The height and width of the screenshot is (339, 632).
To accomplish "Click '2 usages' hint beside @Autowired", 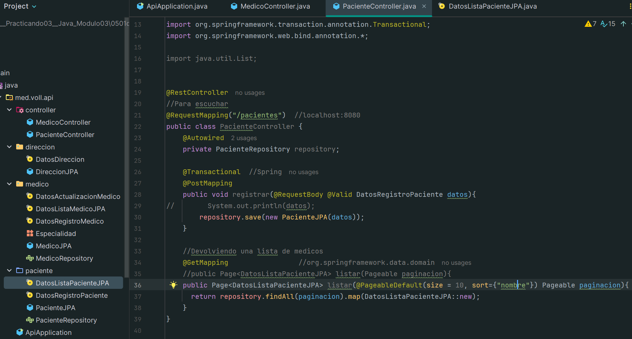I will pyautogui.click(x=244, y=138).
